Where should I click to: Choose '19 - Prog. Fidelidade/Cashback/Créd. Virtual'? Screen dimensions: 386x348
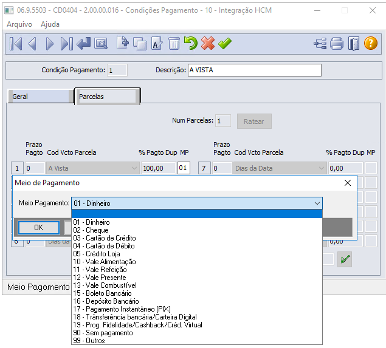(197, 325)
